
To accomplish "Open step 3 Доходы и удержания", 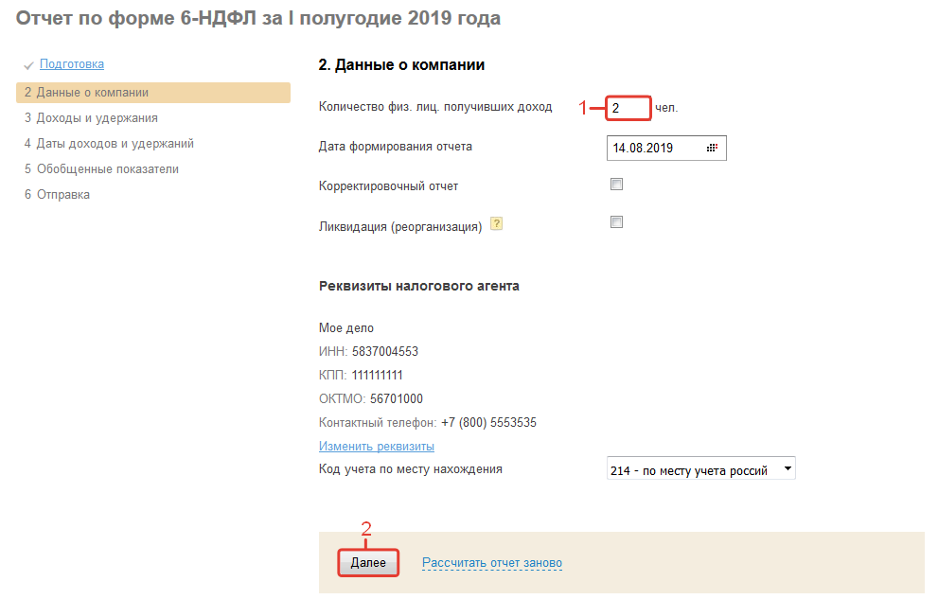I will (x=91, y=117).
